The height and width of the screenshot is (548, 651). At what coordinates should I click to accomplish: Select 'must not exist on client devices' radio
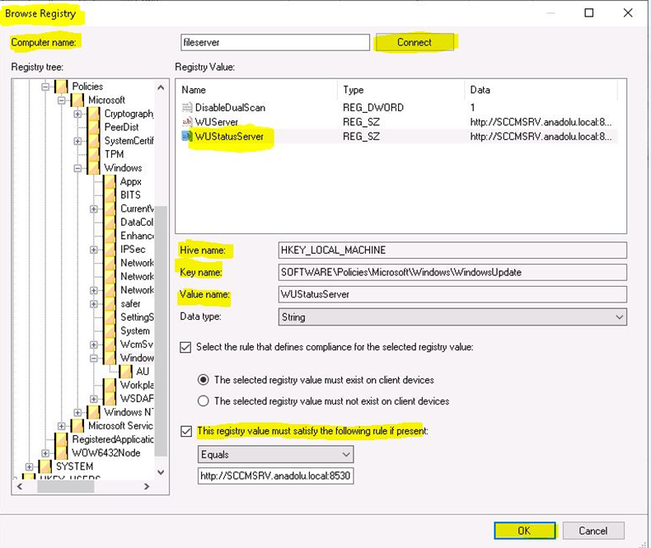pos(203,401)
